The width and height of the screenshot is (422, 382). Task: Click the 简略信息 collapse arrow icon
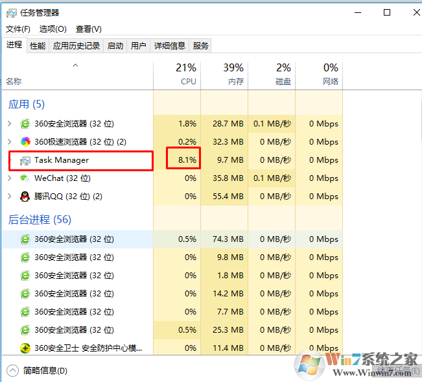pos(12,371)
